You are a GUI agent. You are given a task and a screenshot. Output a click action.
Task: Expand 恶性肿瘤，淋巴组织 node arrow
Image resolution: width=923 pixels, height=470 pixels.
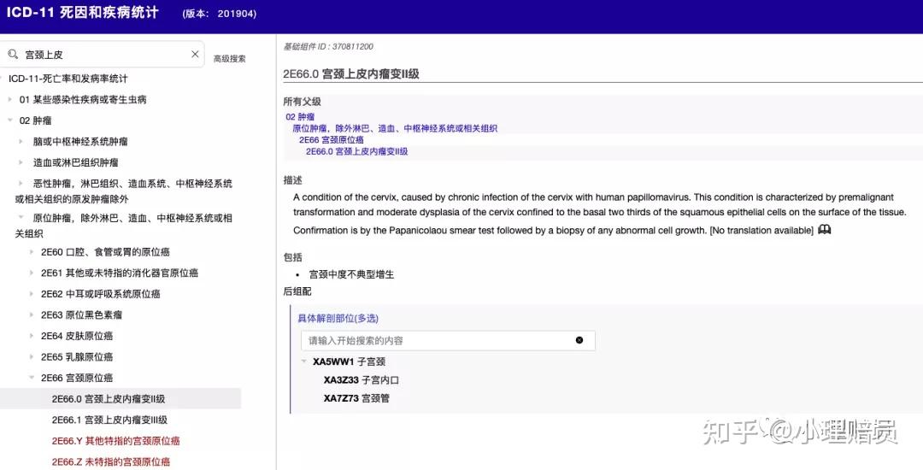point(21,184)
